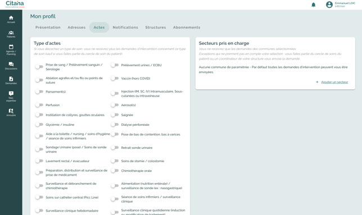Image resolution: width=362 pixels, height=215 pixels.
Task: Enable Retrait sonde urinaire switch
Action: (x=115, y=148)
